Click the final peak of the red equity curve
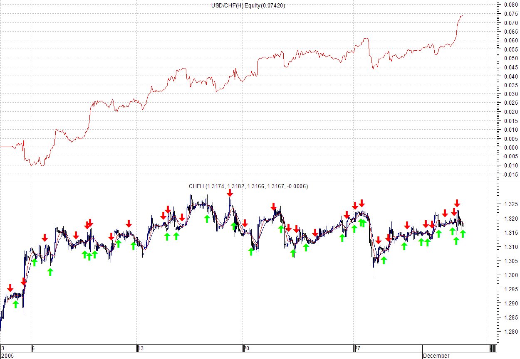This screenshot has width=520, height=359. coord(462,16)
